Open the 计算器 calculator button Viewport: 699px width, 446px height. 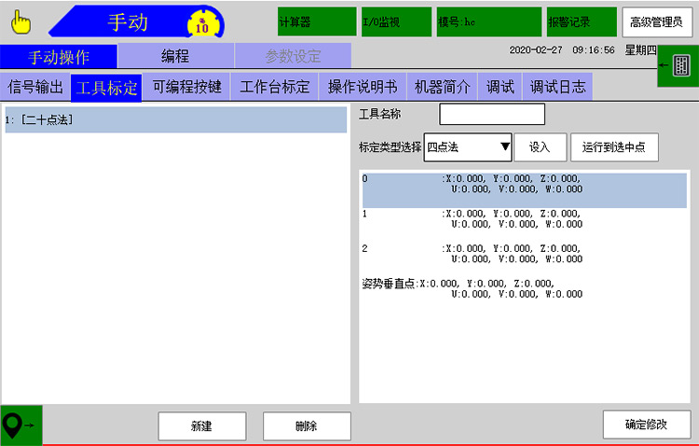click(317, 21)
